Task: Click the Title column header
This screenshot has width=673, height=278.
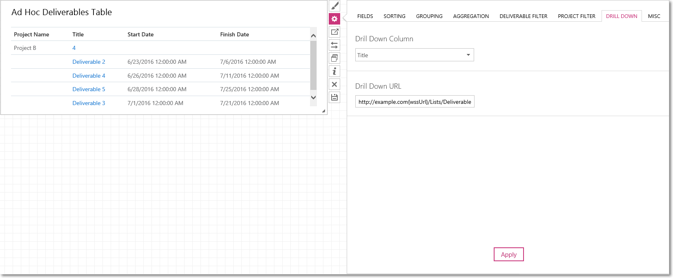Action: [x=78, y=34]
